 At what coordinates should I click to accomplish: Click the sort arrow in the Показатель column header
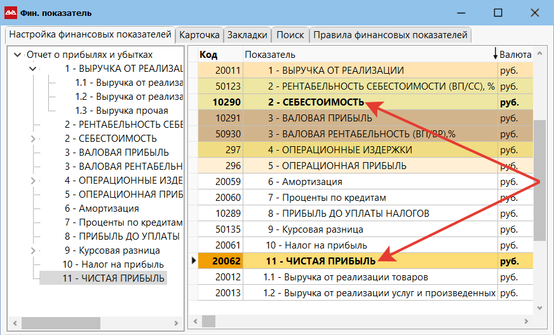[495, 55]
